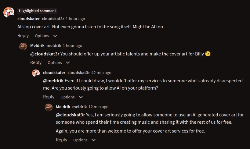
Task: Reply to the highlighted AI slop comment
Action: click(23, 36)
